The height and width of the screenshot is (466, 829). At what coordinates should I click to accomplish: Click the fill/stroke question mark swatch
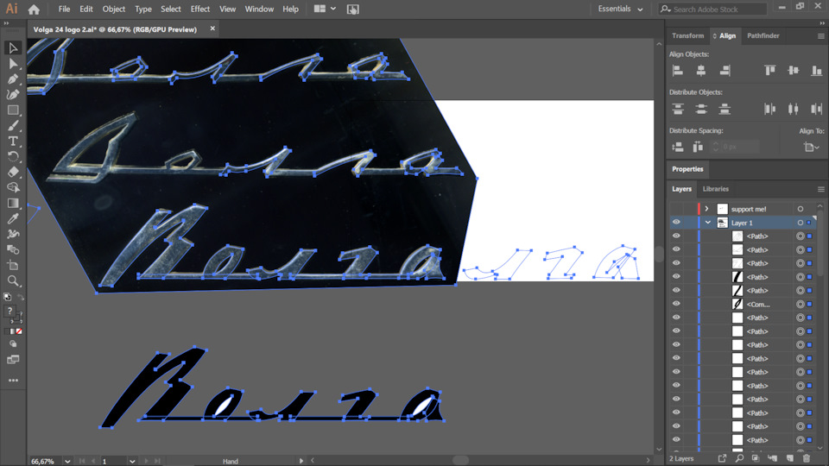(9, 312)
